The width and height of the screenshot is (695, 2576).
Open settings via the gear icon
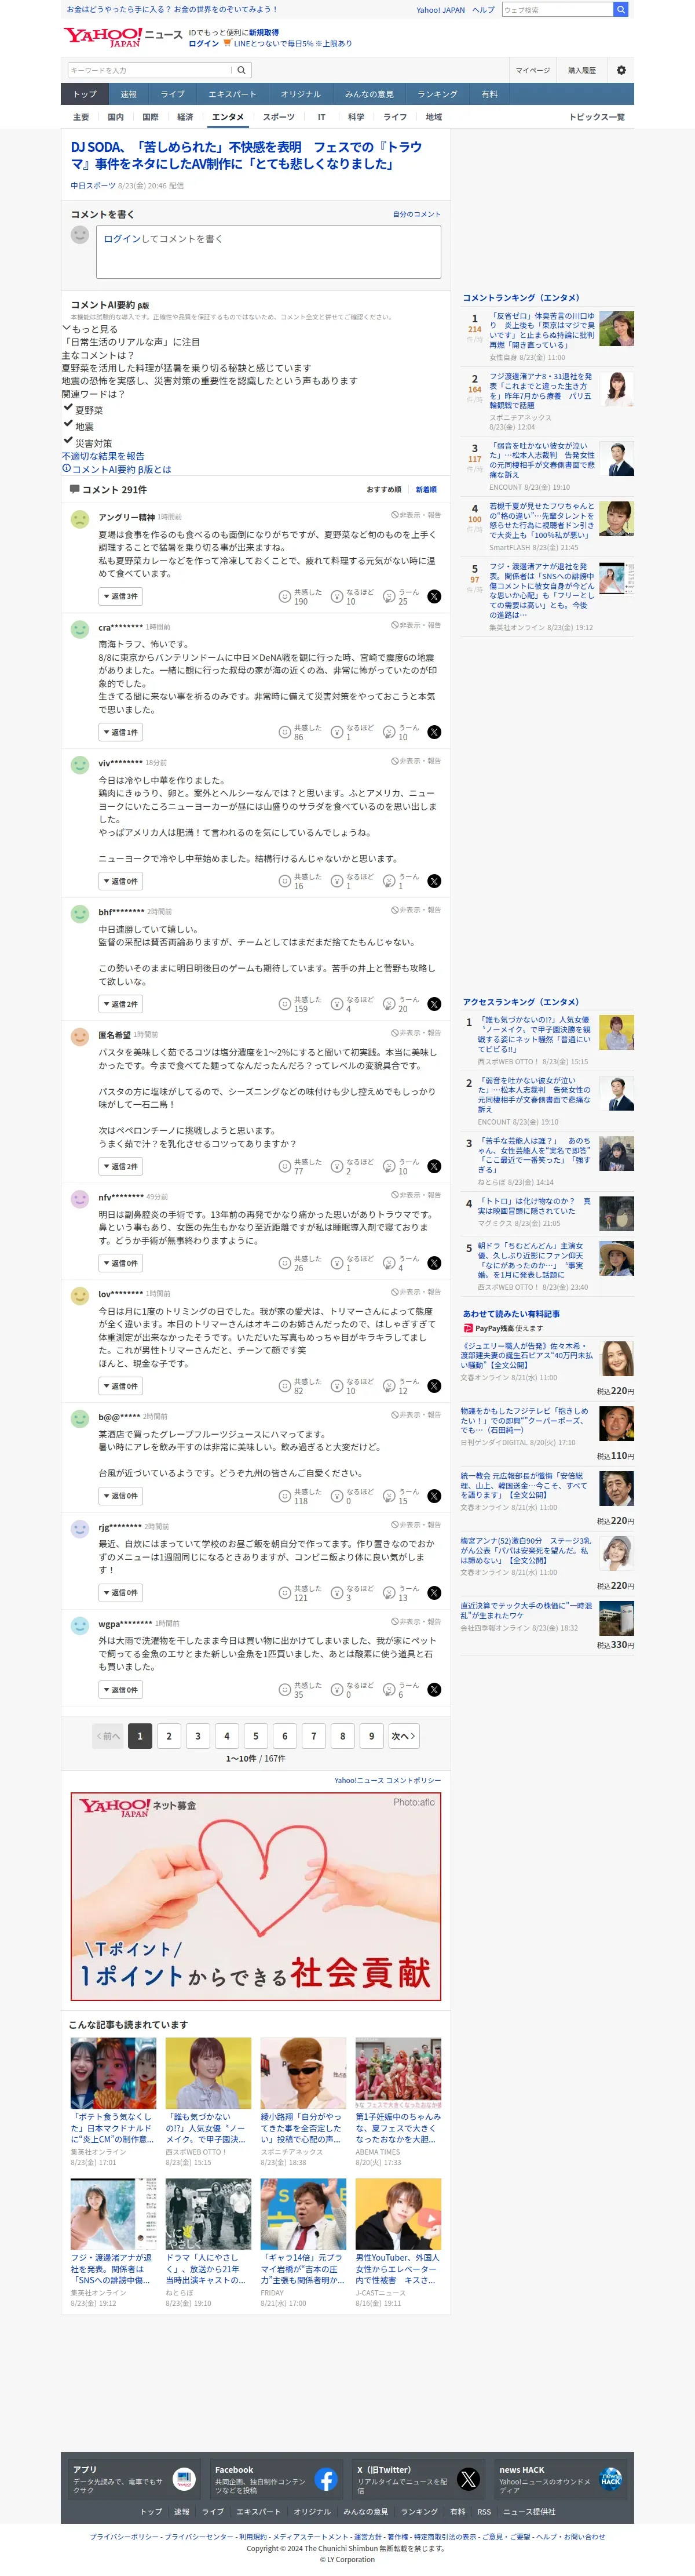621,70
